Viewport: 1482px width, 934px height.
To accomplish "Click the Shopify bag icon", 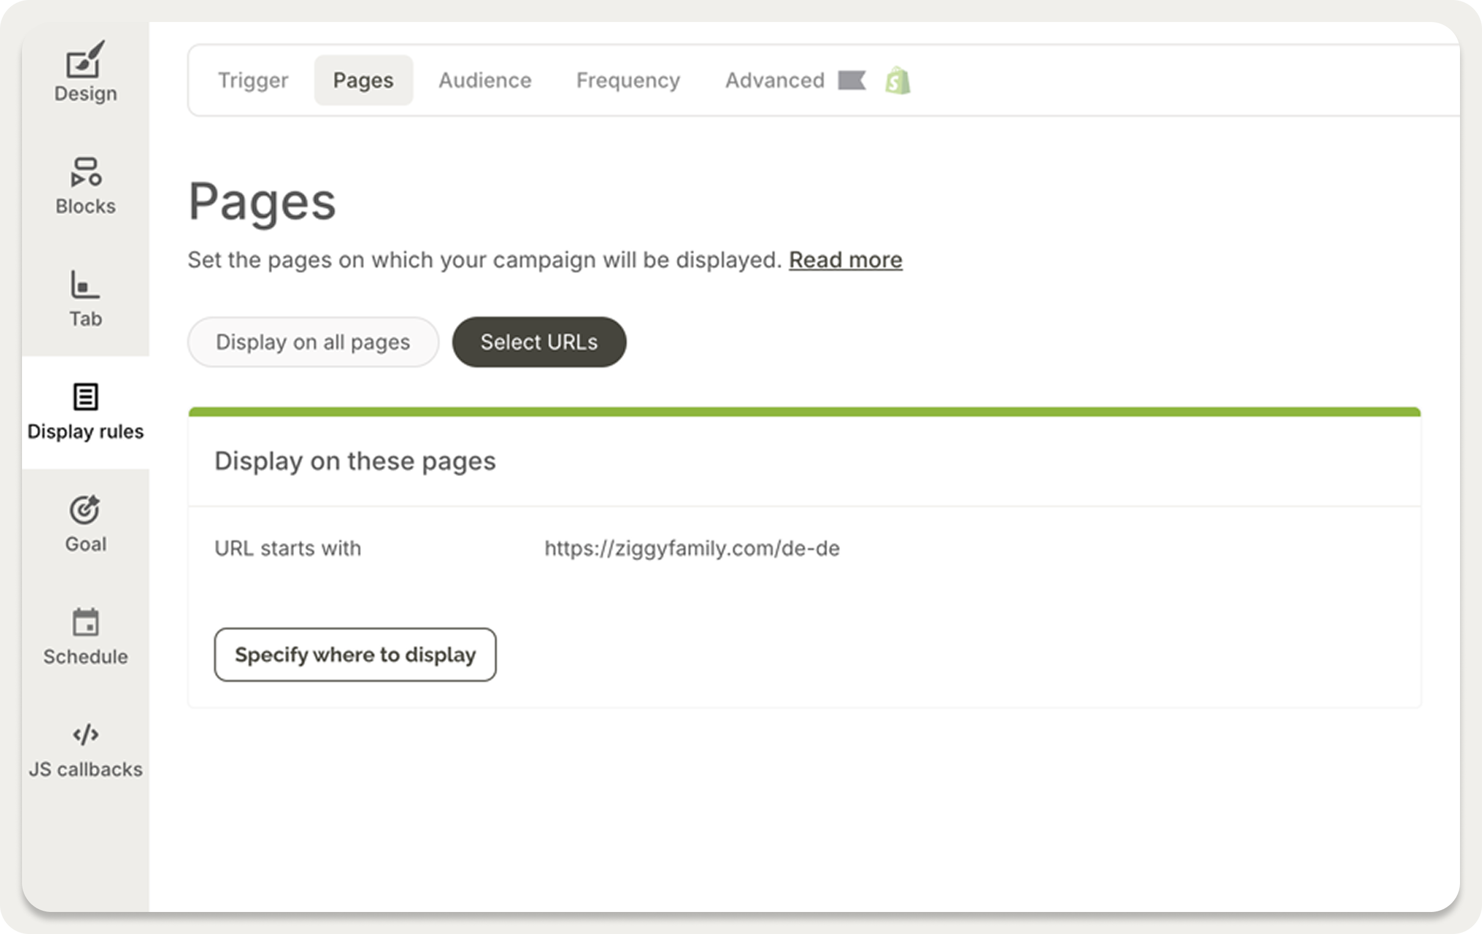I will tap(898, 81).
